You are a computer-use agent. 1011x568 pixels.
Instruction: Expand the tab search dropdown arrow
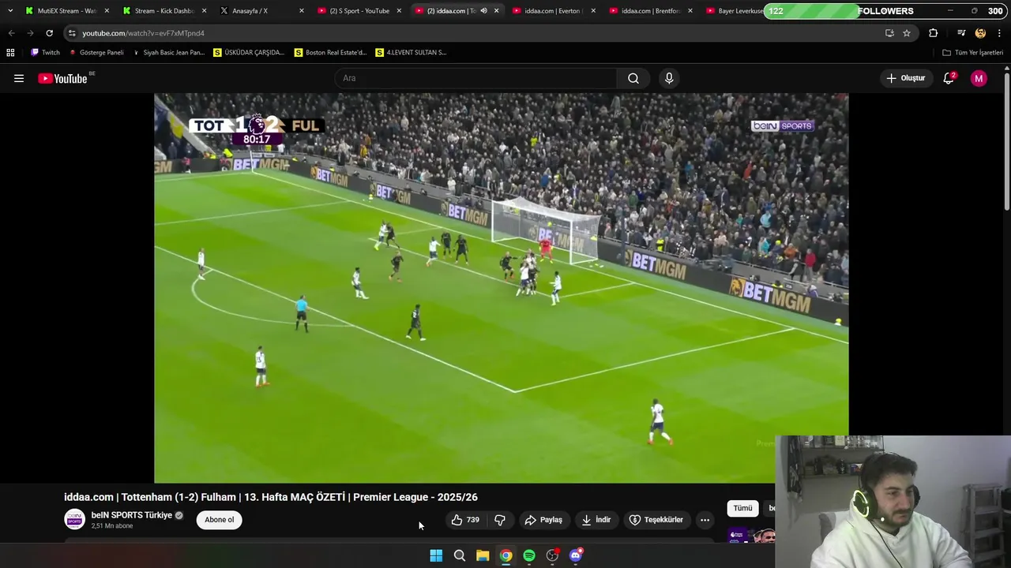(x=10, y=11)
